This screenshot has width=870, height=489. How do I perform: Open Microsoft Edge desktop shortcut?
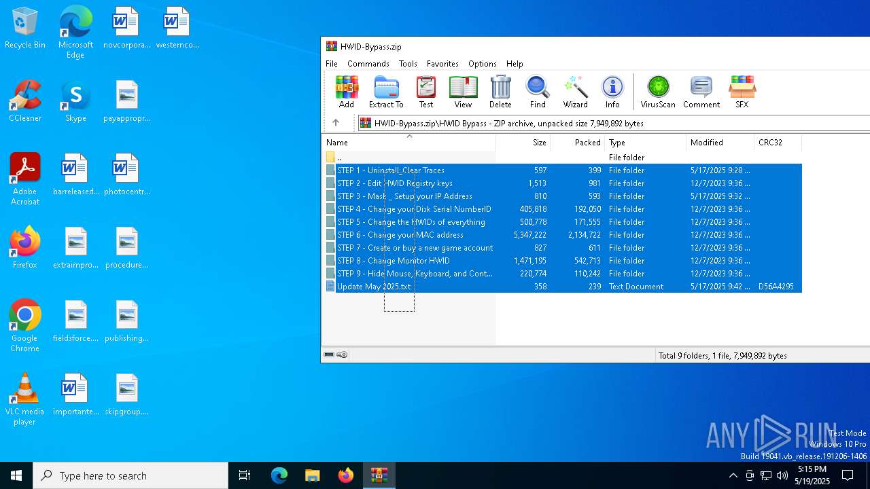tap(75, 33)
